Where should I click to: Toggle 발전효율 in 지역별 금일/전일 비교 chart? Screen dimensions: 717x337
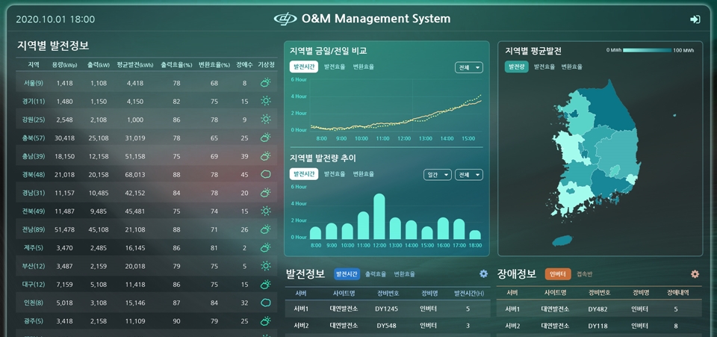click(x=334, y=67)
